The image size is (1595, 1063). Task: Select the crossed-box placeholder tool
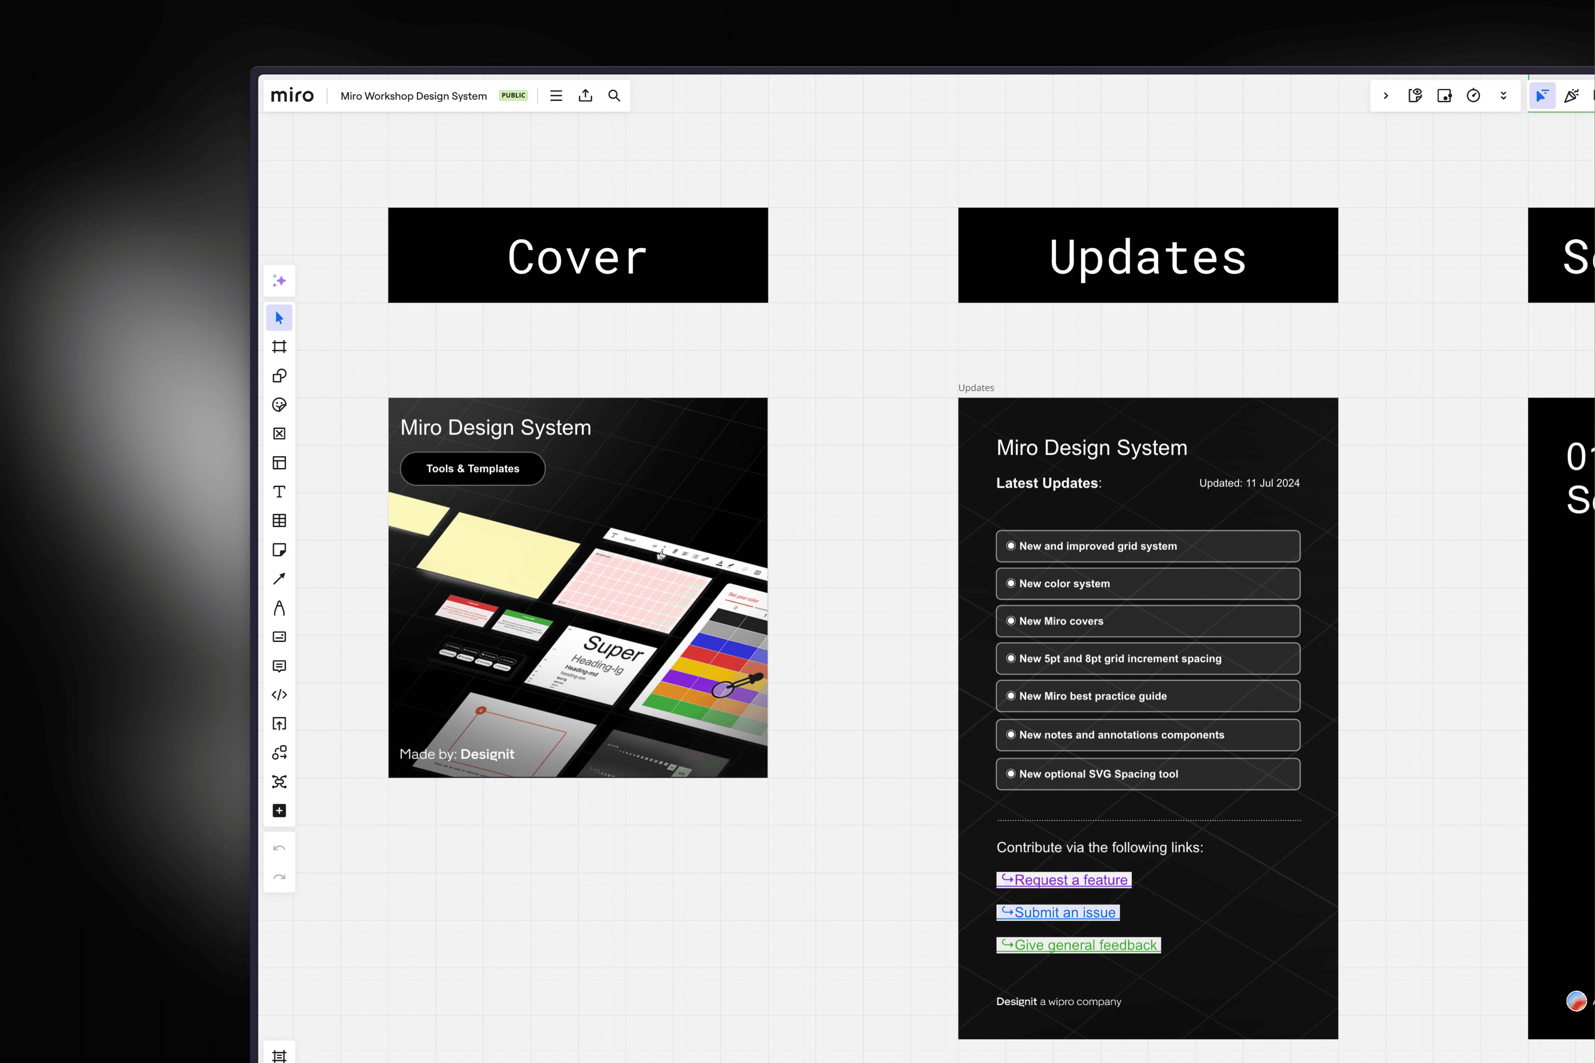279,434
